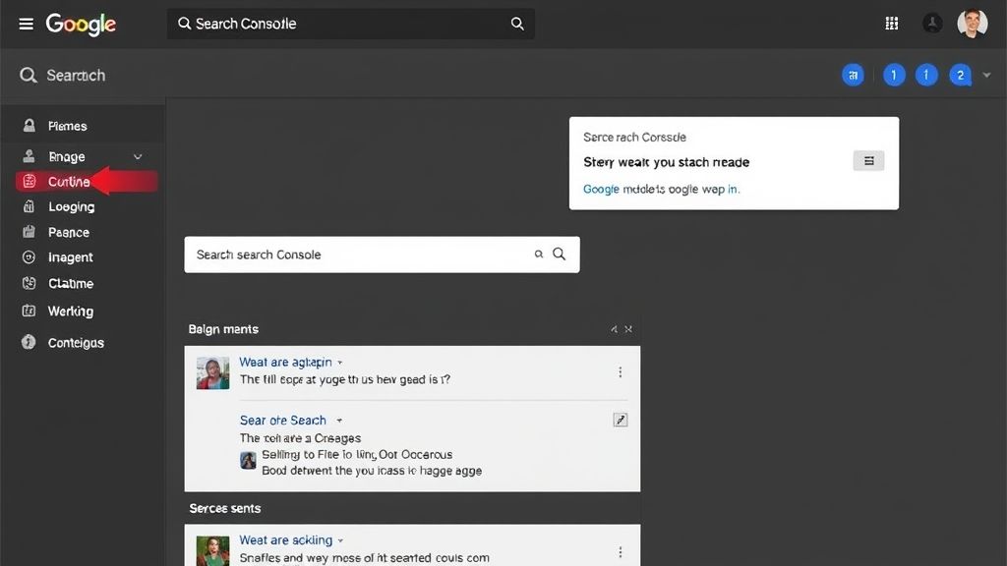
Task: Click the blue badge numbered 2
Action: [x=960, y=75]
